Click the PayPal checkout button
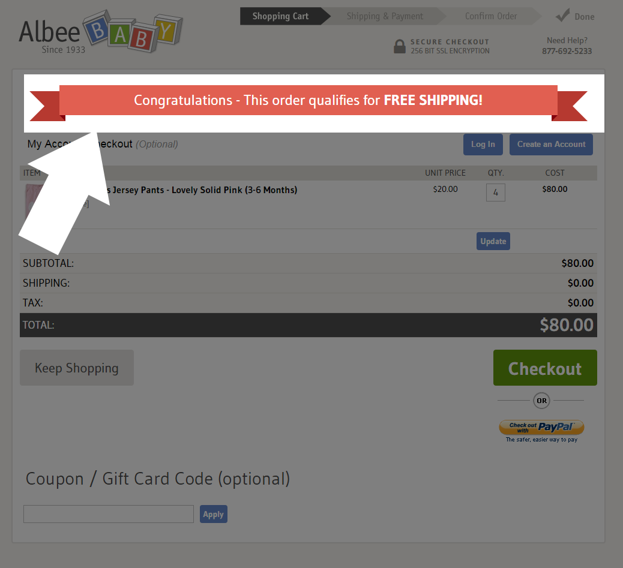Screen dimensions: 623x568 point(541,428)
